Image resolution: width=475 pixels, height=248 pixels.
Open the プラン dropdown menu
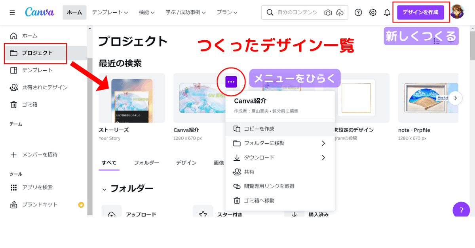(x=227, y=13)
